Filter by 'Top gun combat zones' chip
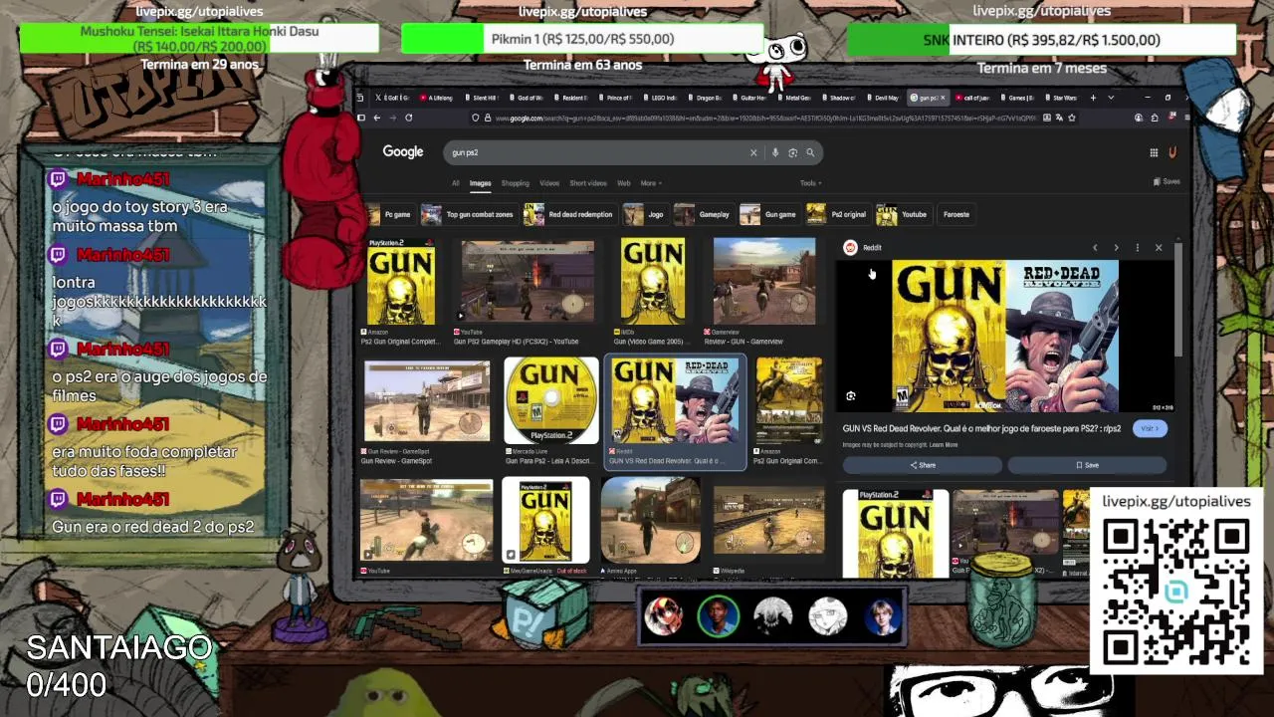The width and height of the screenshot is (1274, 717). pos(468,214)
